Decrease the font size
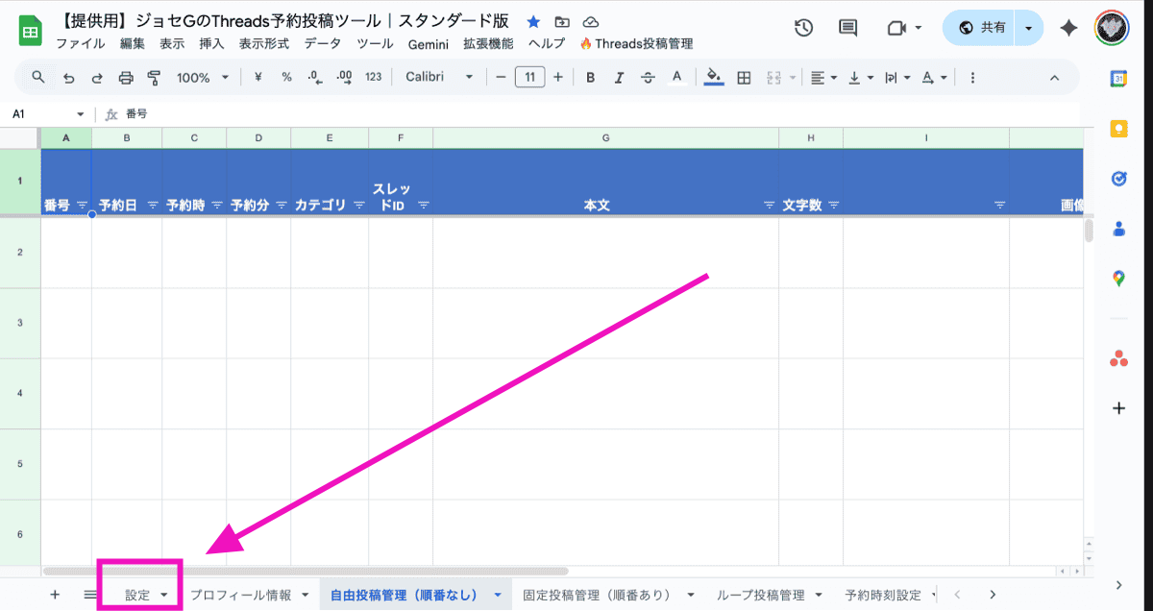The height and width of the screenshot is (611, 1153). tap(501, 77)
